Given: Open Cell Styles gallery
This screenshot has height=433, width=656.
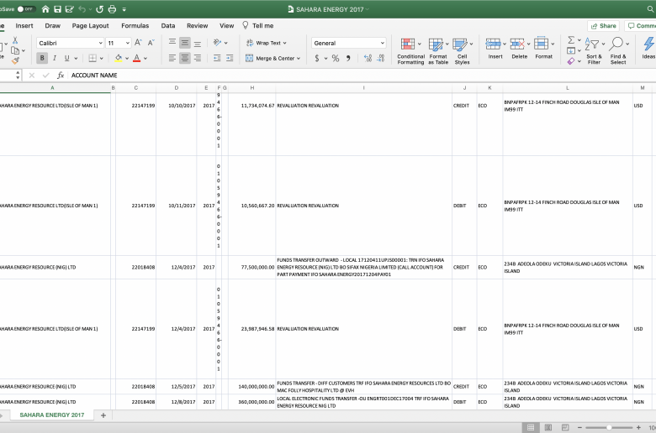Looking at the screenshot, I should (x=463, y=50).
